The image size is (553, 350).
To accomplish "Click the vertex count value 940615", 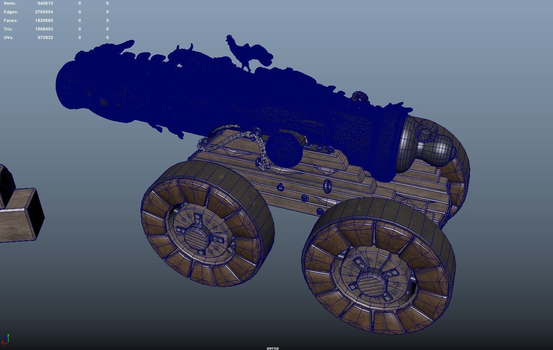I will [45, 3].
